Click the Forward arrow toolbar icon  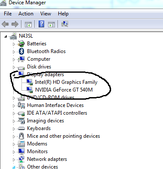tap(15, 24)
